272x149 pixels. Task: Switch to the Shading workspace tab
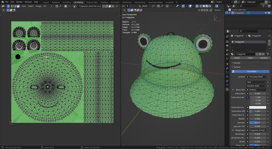click(104, 2)
